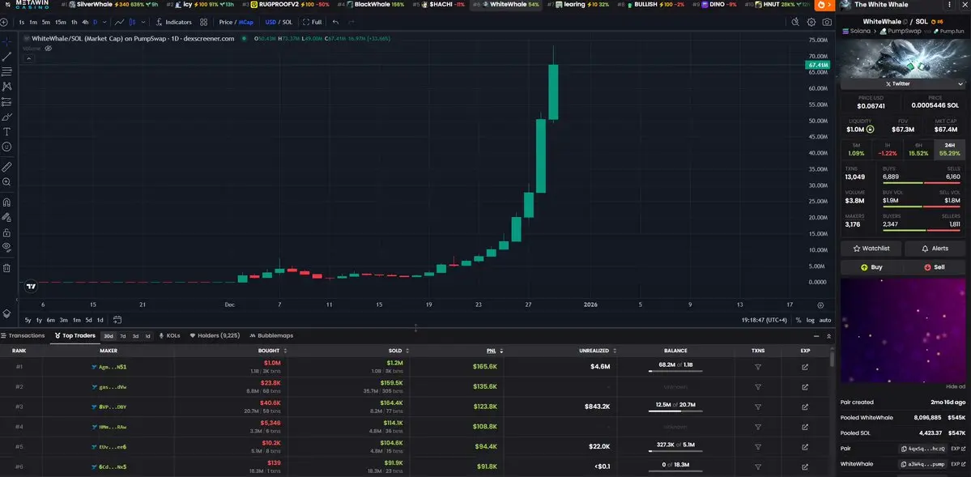Expand the Twitter socials dropdown chevron
This screenshot has width=971, height=477.
click(961, 83)
